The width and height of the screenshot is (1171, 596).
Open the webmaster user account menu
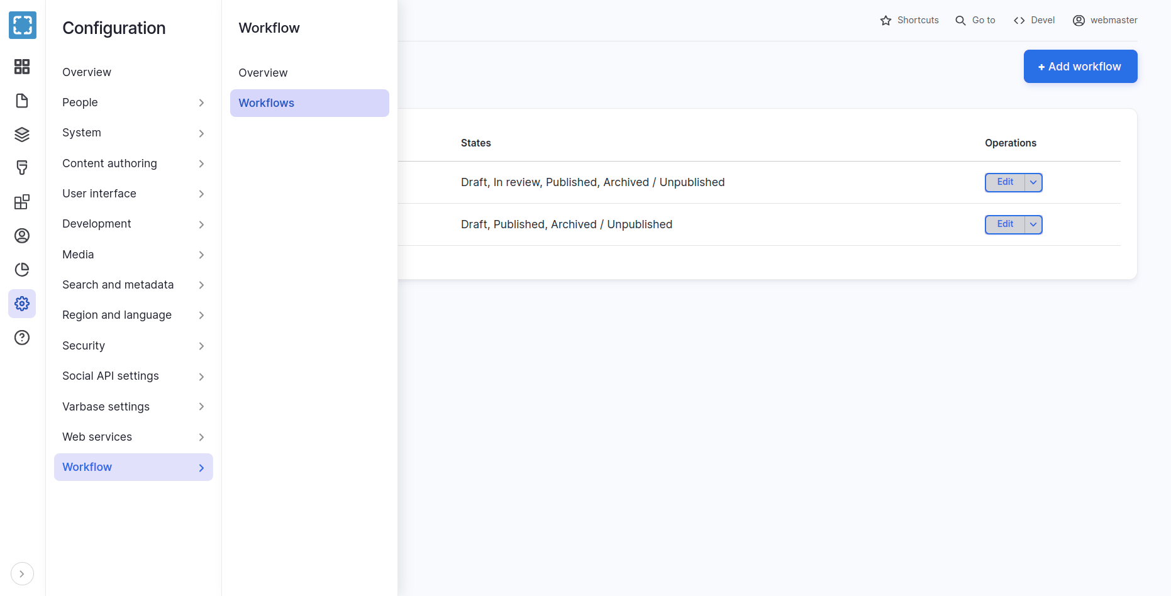[1105, 20]
